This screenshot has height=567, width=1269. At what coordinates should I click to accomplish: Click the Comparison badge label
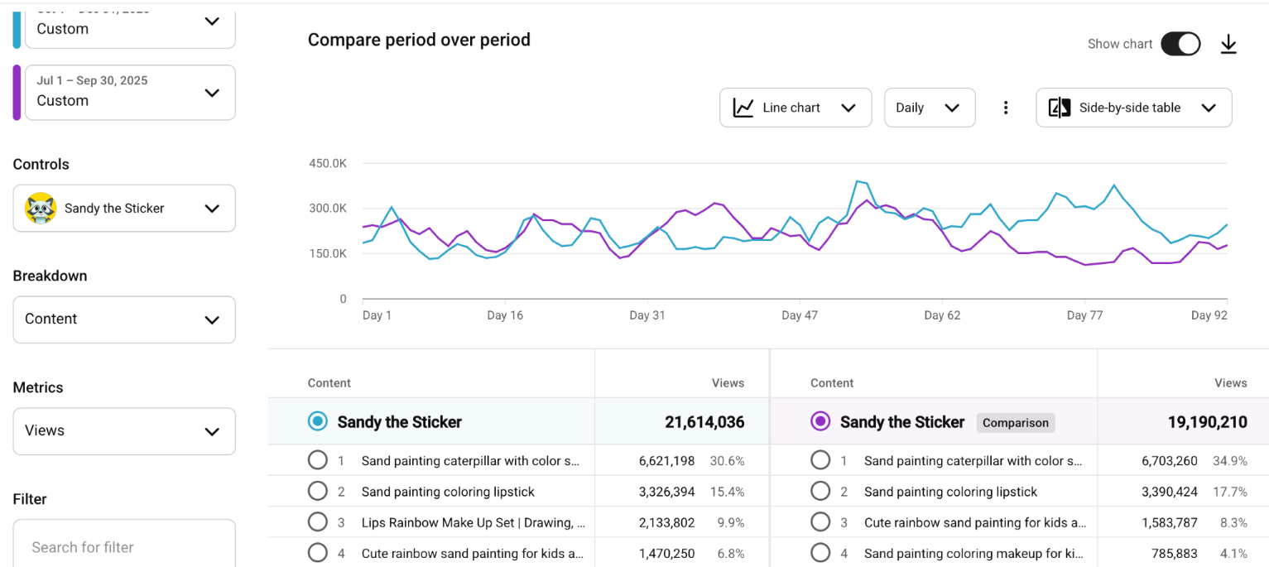click(x=1015, y=422)
